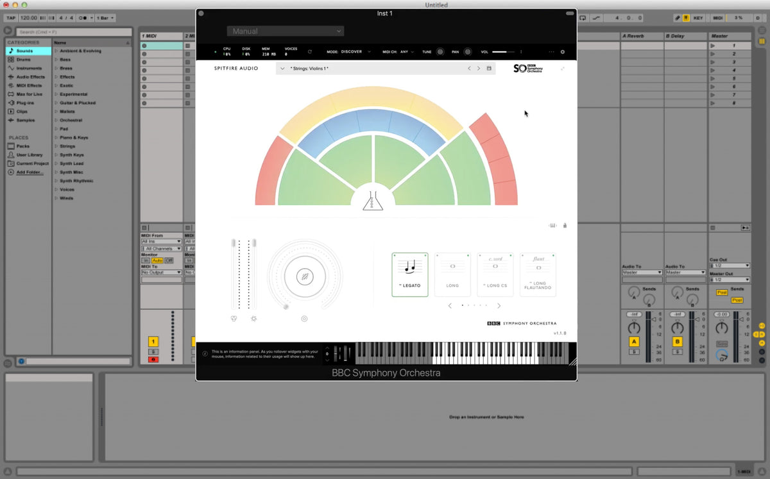
Task: Open the keyswitch settings keyboard icon
Action: coord(552,225)
